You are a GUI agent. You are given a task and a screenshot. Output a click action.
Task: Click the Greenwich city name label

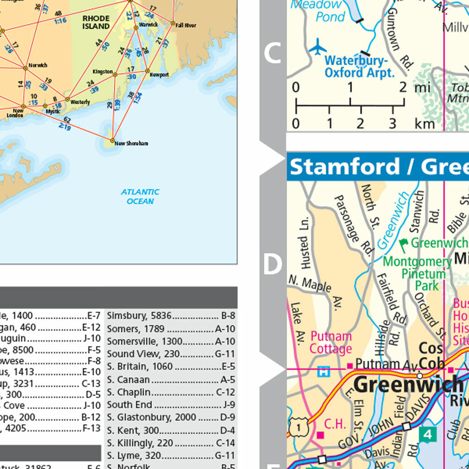pyautogui.click(x=408, y=385)
